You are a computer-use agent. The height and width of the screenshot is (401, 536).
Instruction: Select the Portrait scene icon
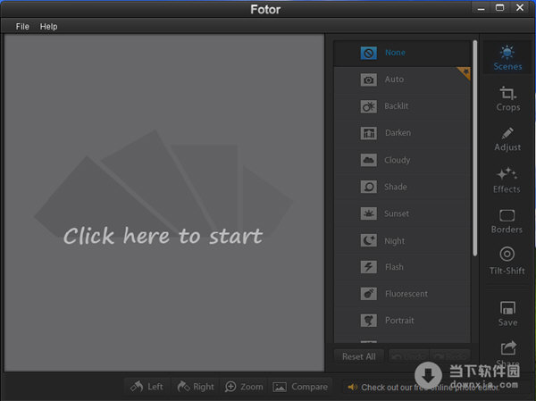[368, 321]
